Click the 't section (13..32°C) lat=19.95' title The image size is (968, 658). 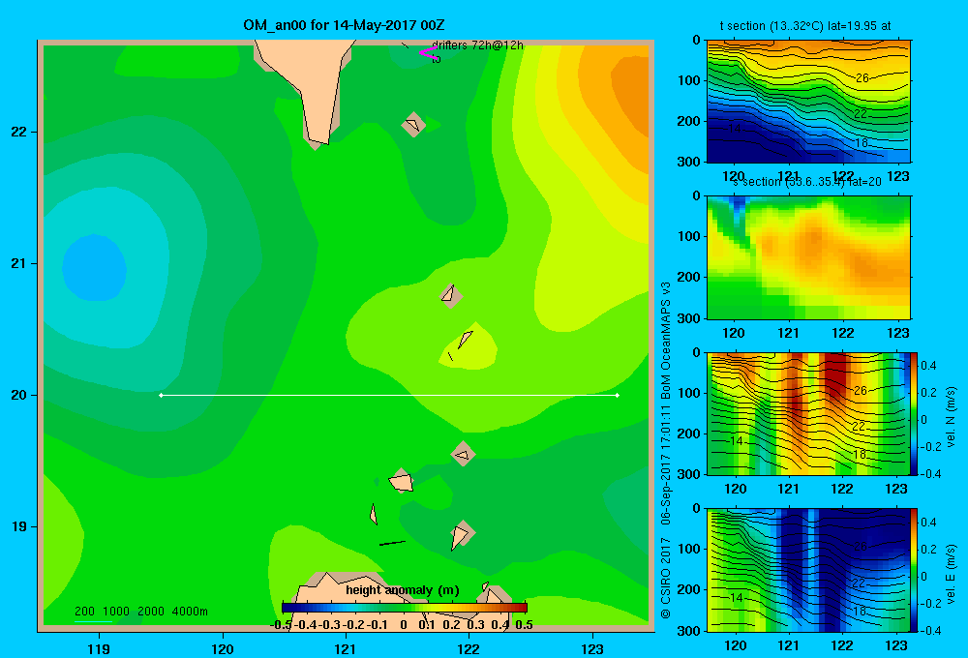coord(805,26)
